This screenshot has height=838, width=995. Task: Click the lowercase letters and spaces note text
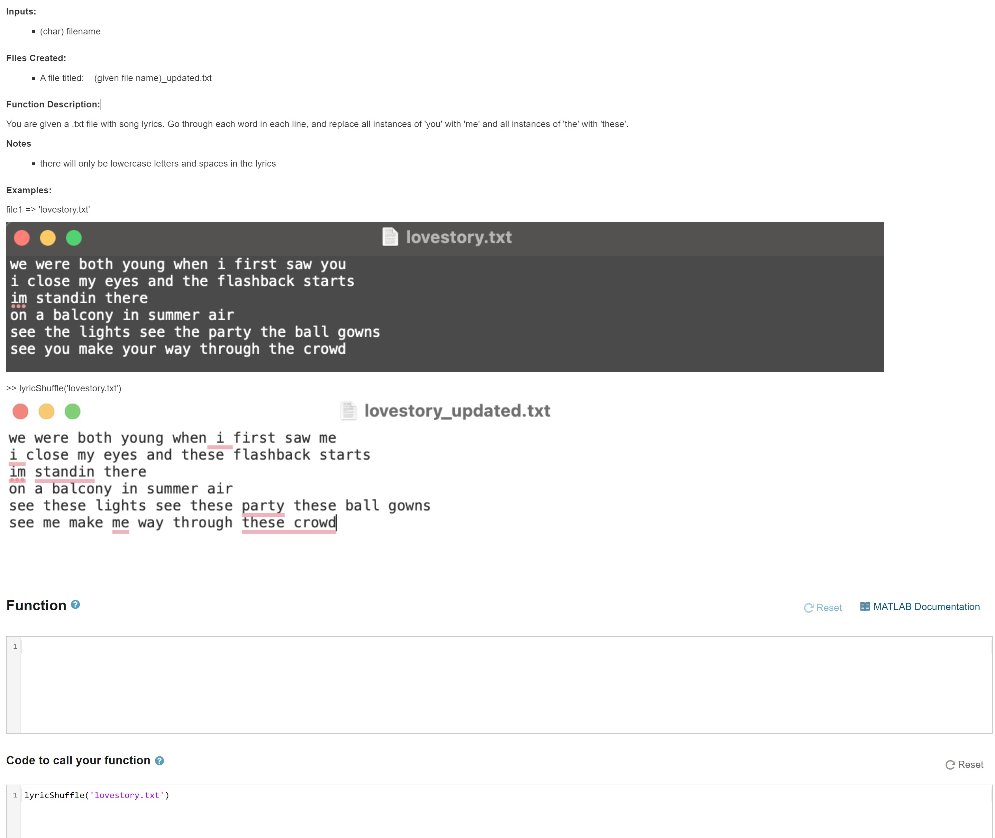[158, 163]
